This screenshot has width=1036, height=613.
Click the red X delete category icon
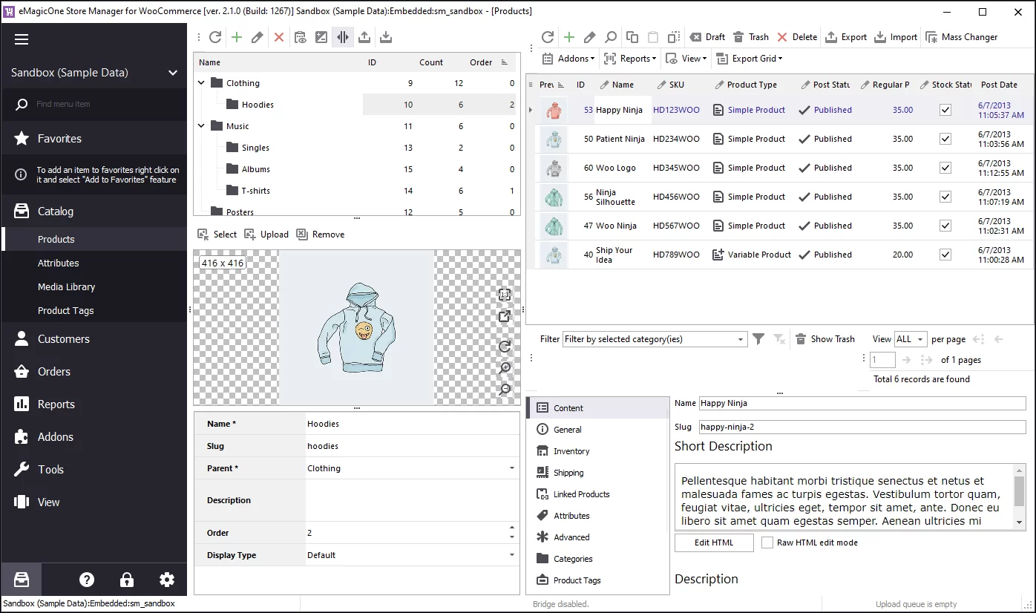coord(279,37)
